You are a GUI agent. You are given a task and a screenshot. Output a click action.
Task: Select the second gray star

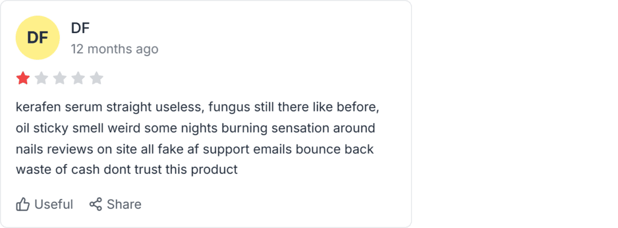point(42,78)
